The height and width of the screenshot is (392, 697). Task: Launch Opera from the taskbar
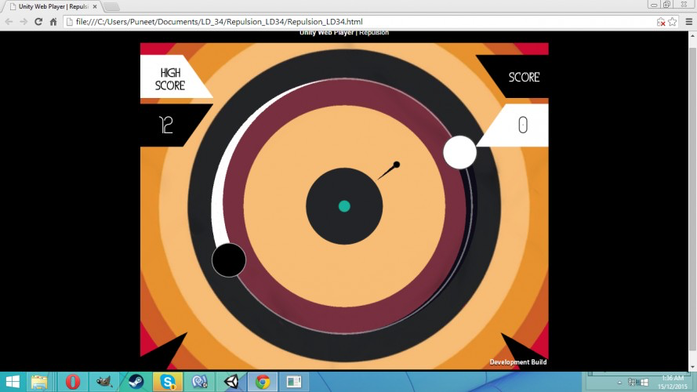click(72, 382)
